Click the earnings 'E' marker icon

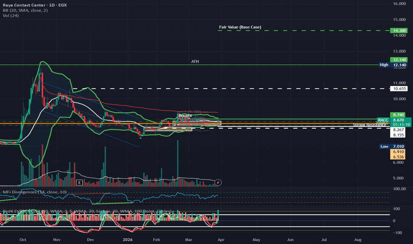pyautogui.click(x=79, y=182)
